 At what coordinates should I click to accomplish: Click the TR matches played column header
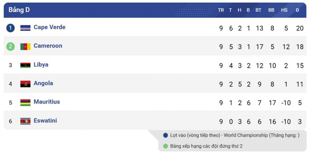pos(221,10)
